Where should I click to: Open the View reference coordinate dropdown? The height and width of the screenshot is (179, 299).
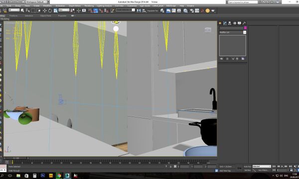(64, 10)
